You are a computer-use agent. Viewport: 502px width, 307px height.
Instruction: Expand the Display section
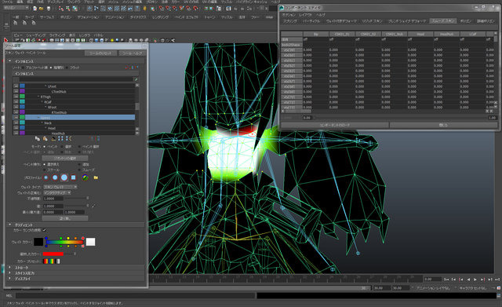9,279
